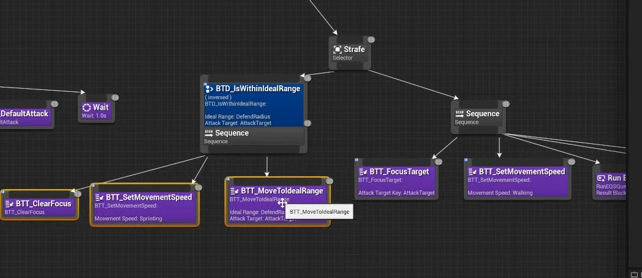Click the Wait task clock icon
Image resolution: width=642 pixels, height=278 pixels.
click(x=86, y=107)
